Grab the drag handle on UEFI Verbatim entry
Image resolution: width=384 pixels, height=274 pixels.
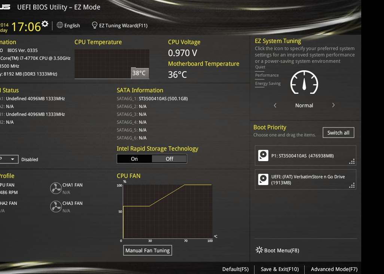point(352,185)
